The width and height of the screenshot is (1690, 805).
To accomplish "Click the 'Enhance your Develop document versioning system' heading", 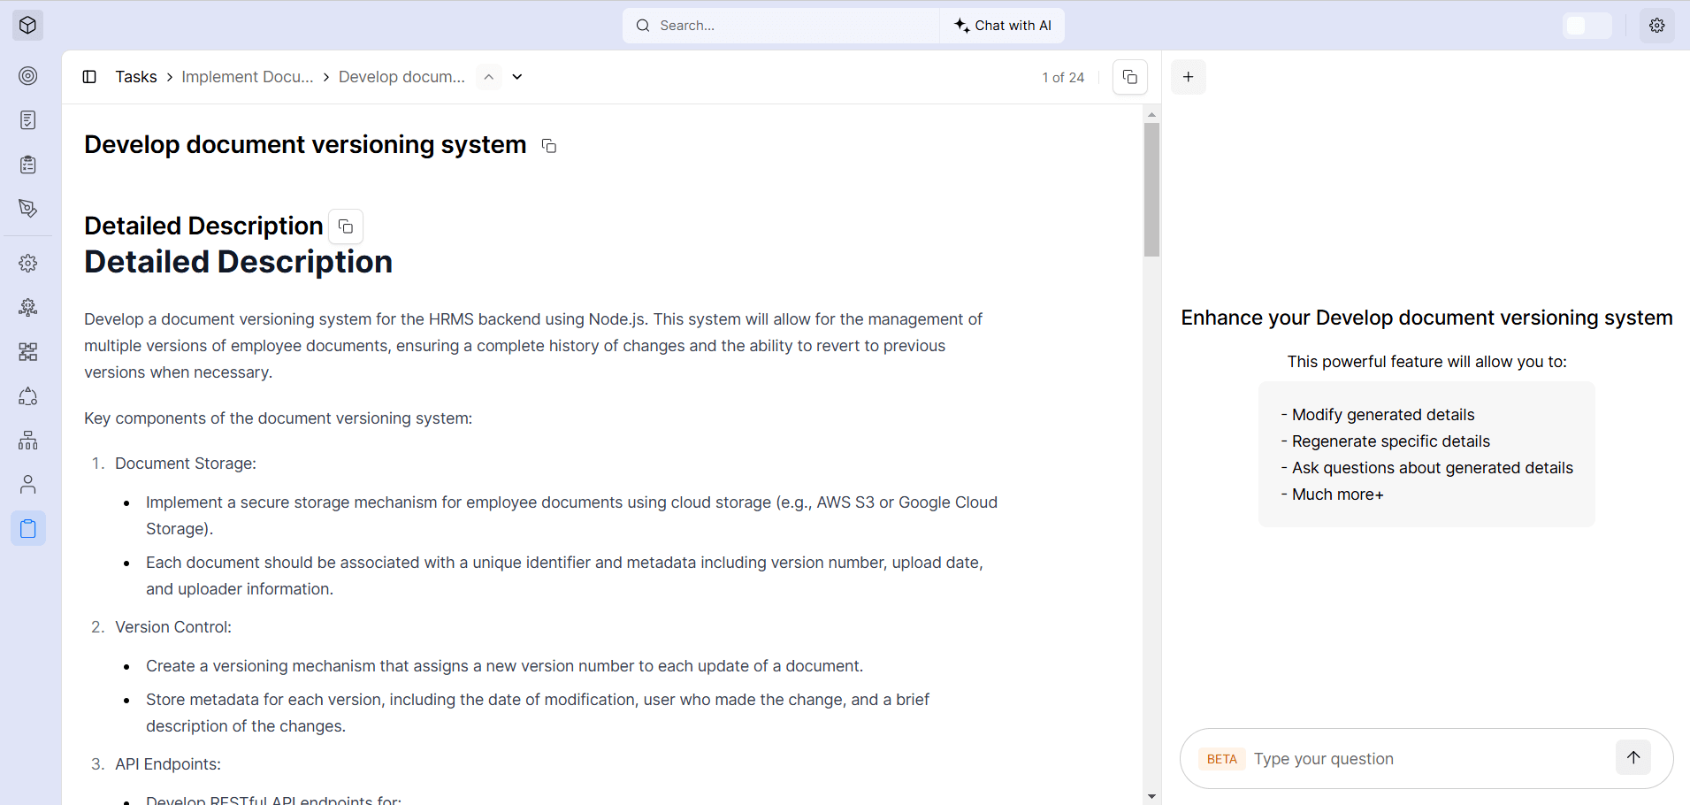I will (x=1427, y=318).
